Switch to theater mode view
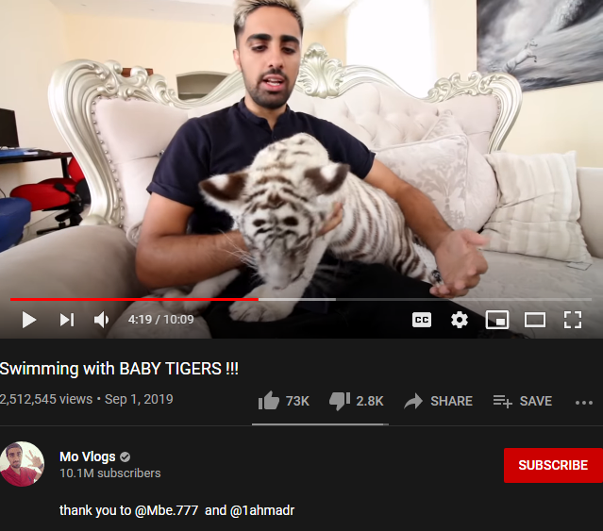The image size is (603, 531). pyautogui.click(x=535, y=320)
